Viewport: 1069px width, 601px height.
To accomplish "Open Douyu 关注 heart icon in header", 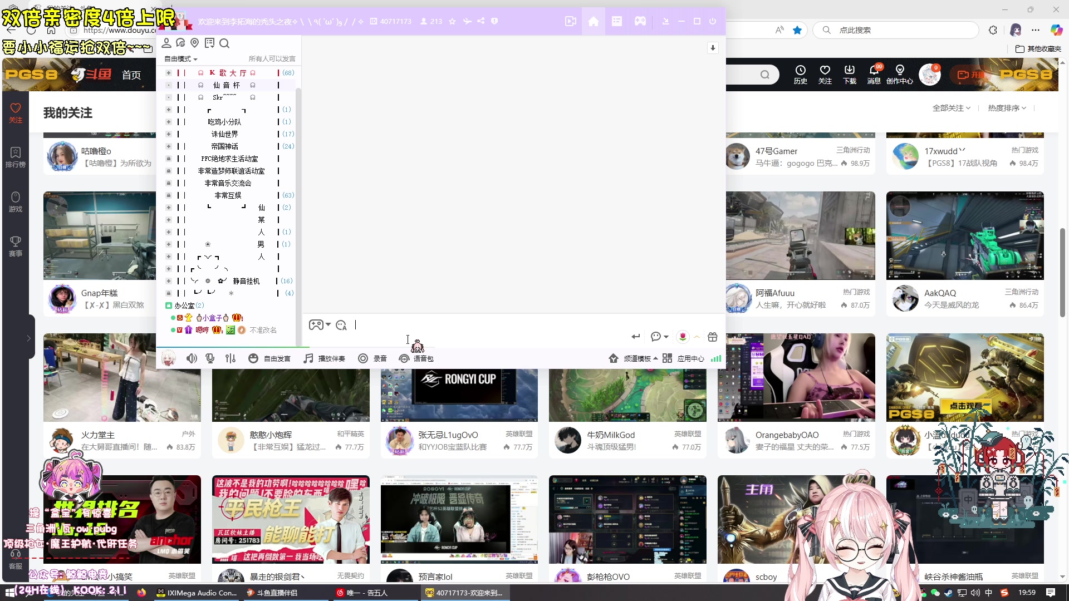I will coord(825,74).
